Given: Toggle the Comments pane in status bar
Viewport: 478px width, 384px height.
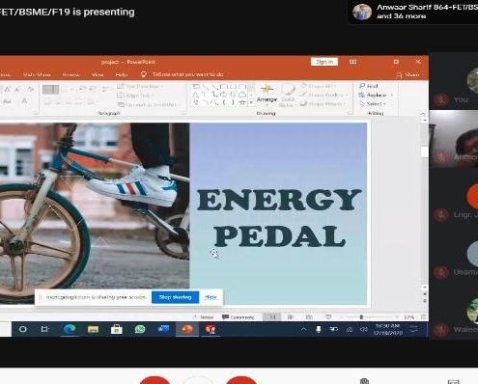Looking at the screenshot, I should click(238, 317).
